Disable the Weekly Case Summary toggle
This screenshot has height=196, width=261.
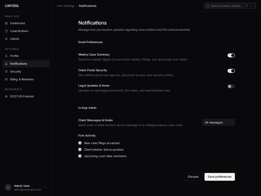[231, 56]
